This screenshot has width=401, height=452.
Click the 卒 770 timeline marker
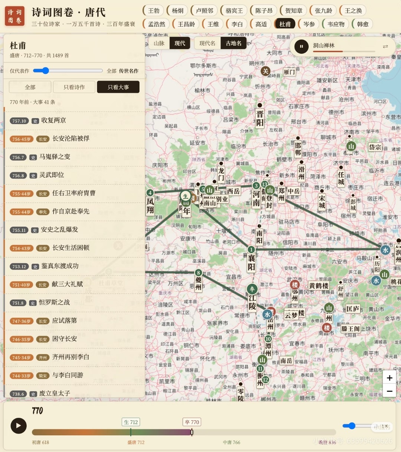point(192,422)
